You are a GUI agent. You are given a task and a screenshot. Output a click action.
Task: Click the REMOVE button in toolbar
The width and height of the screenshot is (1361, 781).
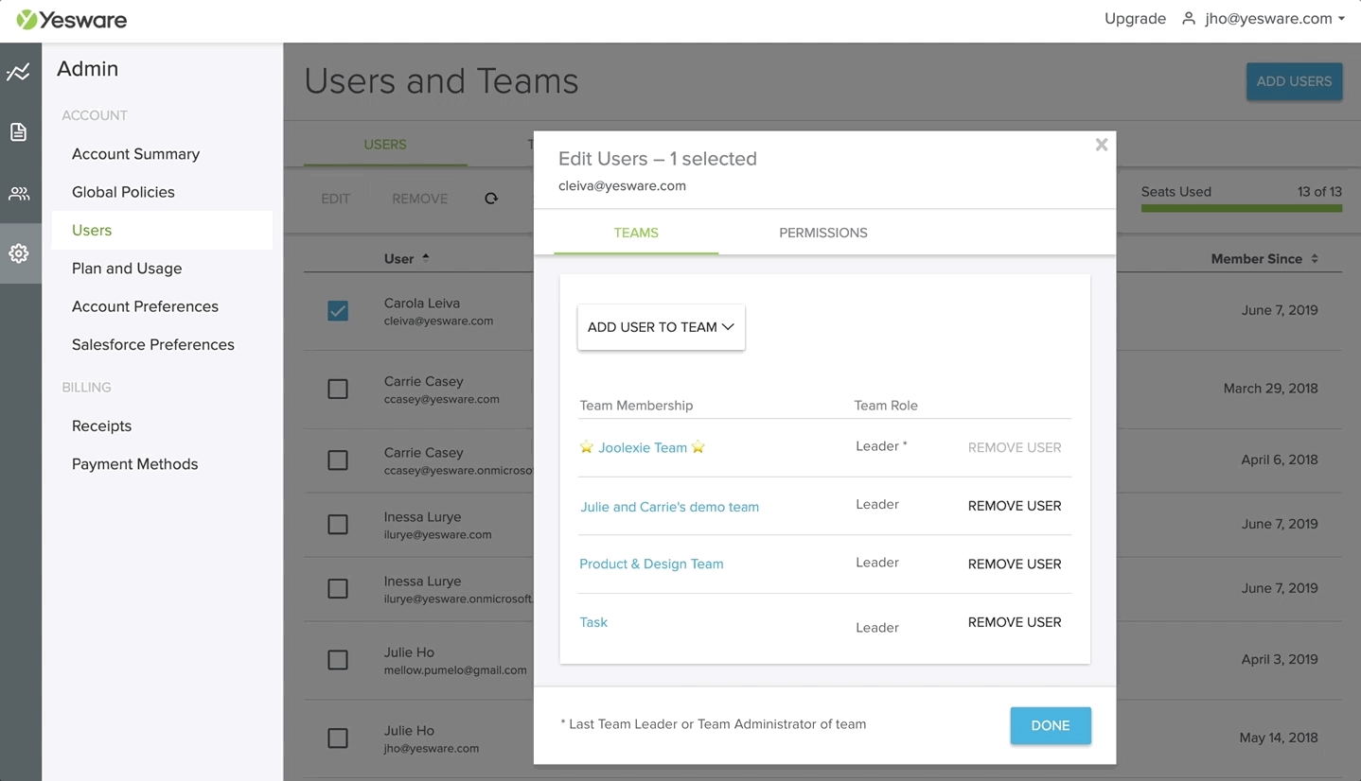tap(419, 199)
